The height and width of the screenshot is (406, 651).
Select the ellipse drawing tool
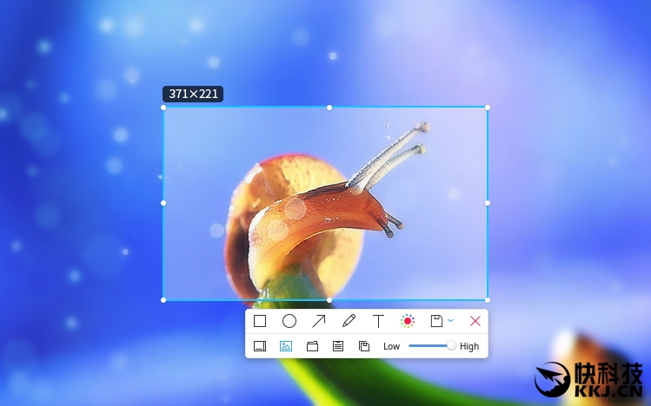point(289,321)
